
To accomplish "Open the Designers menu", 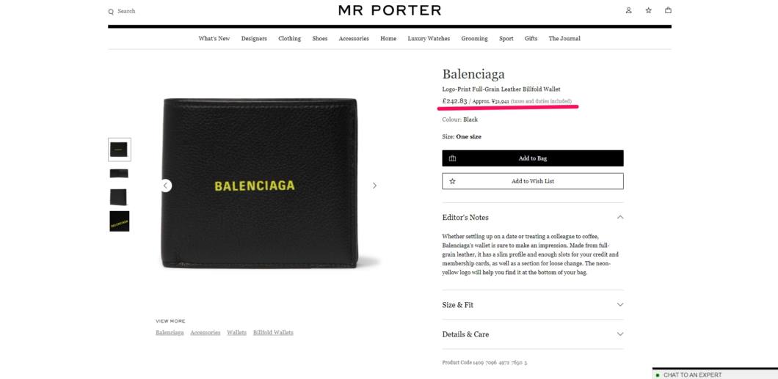I will coord(254,39).
